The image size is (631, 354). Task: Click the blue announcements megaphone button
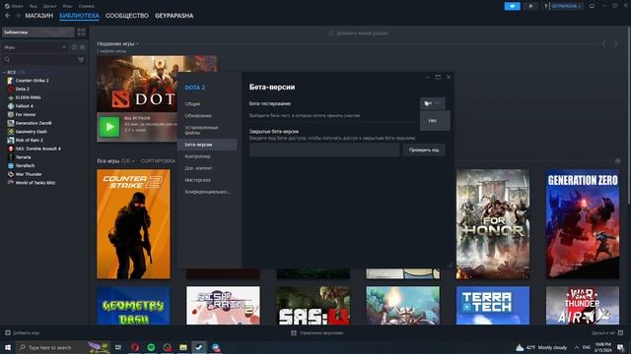[513, 6]
